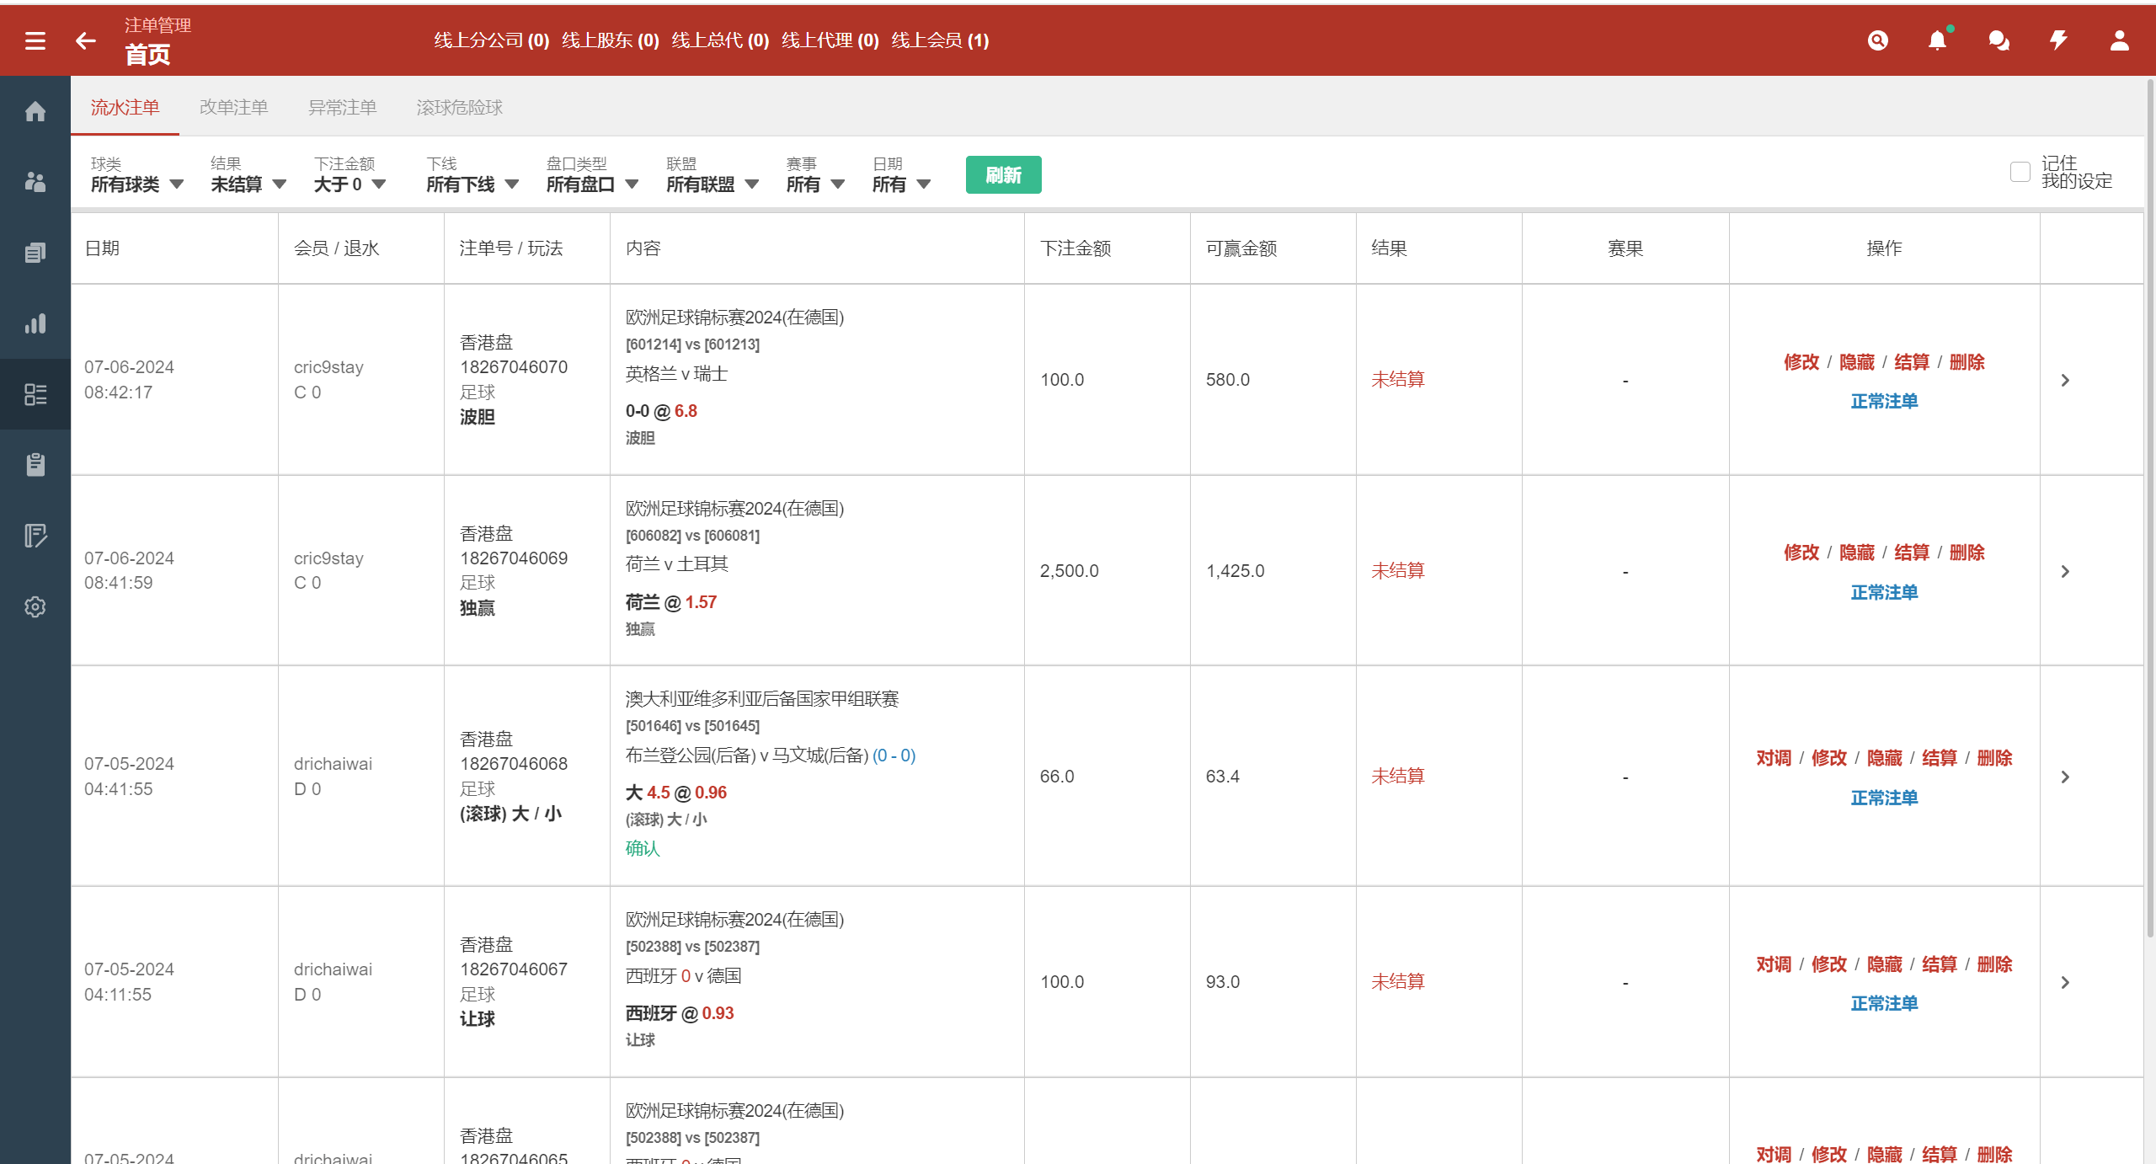Click bet amount 2,500.0 cell
The width and height of the screenshot is (2156, 1164).
[1069, 571]
